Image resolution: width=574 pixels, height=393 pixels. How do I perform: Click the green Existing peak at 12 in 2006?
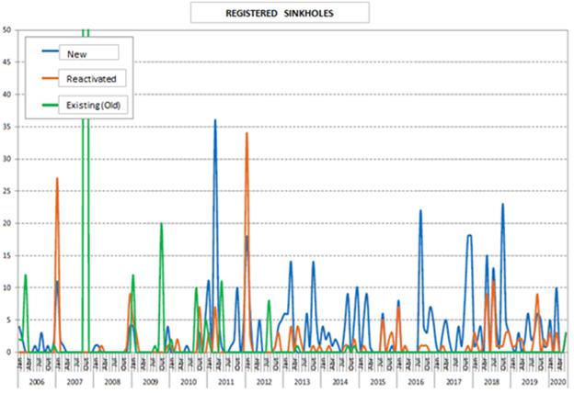pyautogui.click(x=25, y=275)
